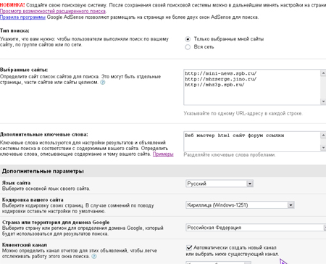Viewport: 326px width, 264px height.
Task: Click inside the additional keywords textarea
Action: [x=252, y=141]
